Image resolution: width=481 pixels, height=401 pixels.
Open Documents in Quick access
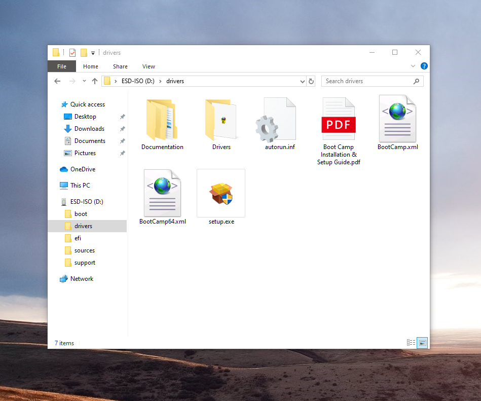tap(90, 141)
